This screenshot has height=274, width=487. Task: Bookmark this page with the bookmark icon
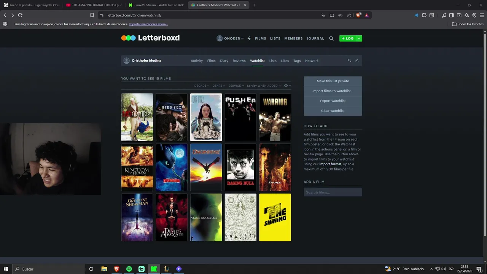(92, 15)
